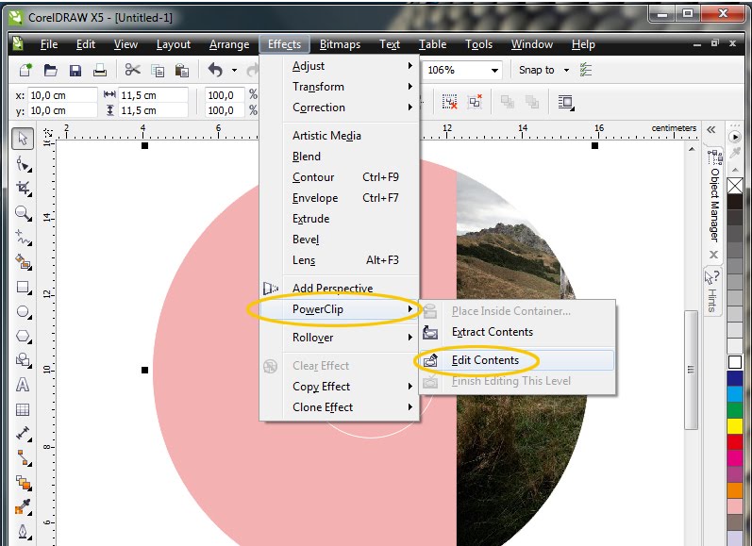752x546 pixels.
Task: Select the Zoom tool
Action: pos(23,213)
